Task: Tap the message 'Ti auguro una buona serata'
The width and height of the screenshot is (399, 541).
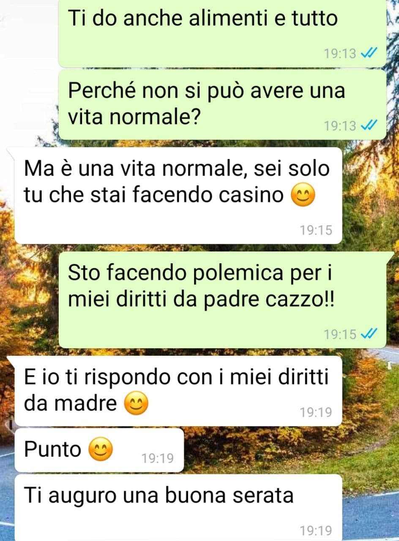Action: tap(178, 507)
